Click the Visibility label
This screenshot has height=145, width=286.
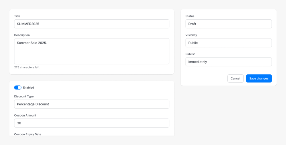[191, 35]
